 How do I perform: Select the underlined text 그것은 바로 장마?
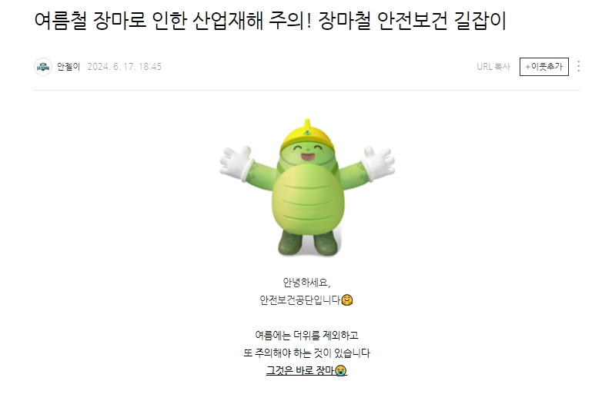point(300,370)
